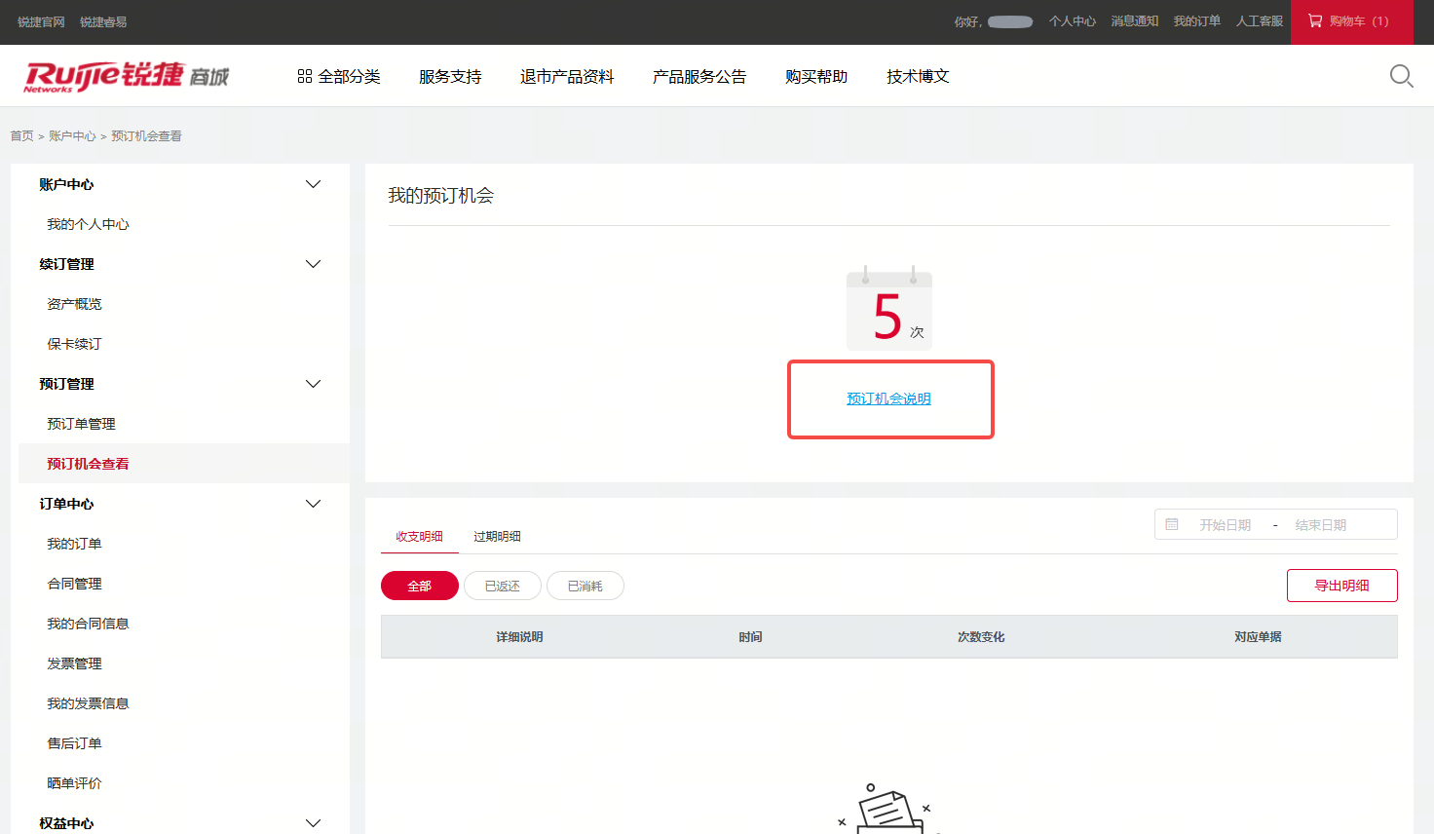
Task: Click the Ruijie mall logo
Action: point(126,76)
